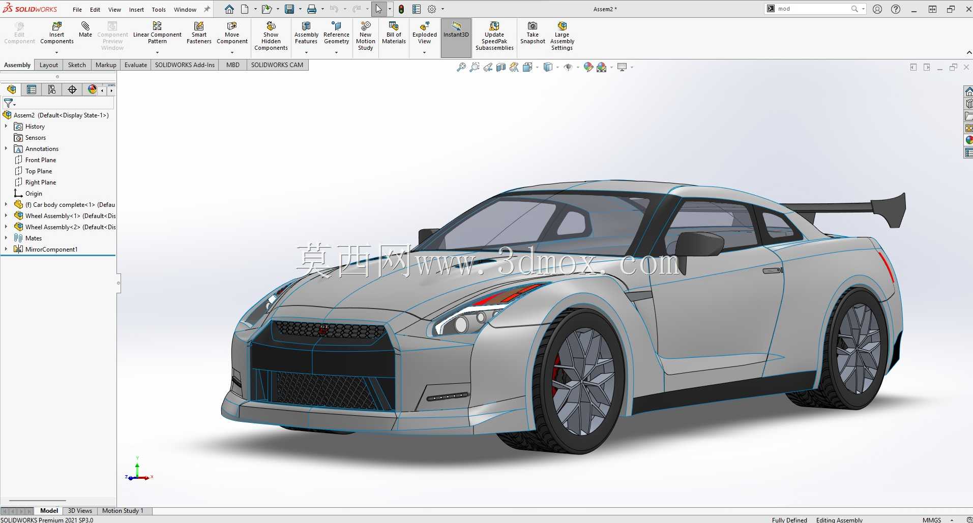Switch to SOLIDWORKS CAM tab

click(277, 65)
